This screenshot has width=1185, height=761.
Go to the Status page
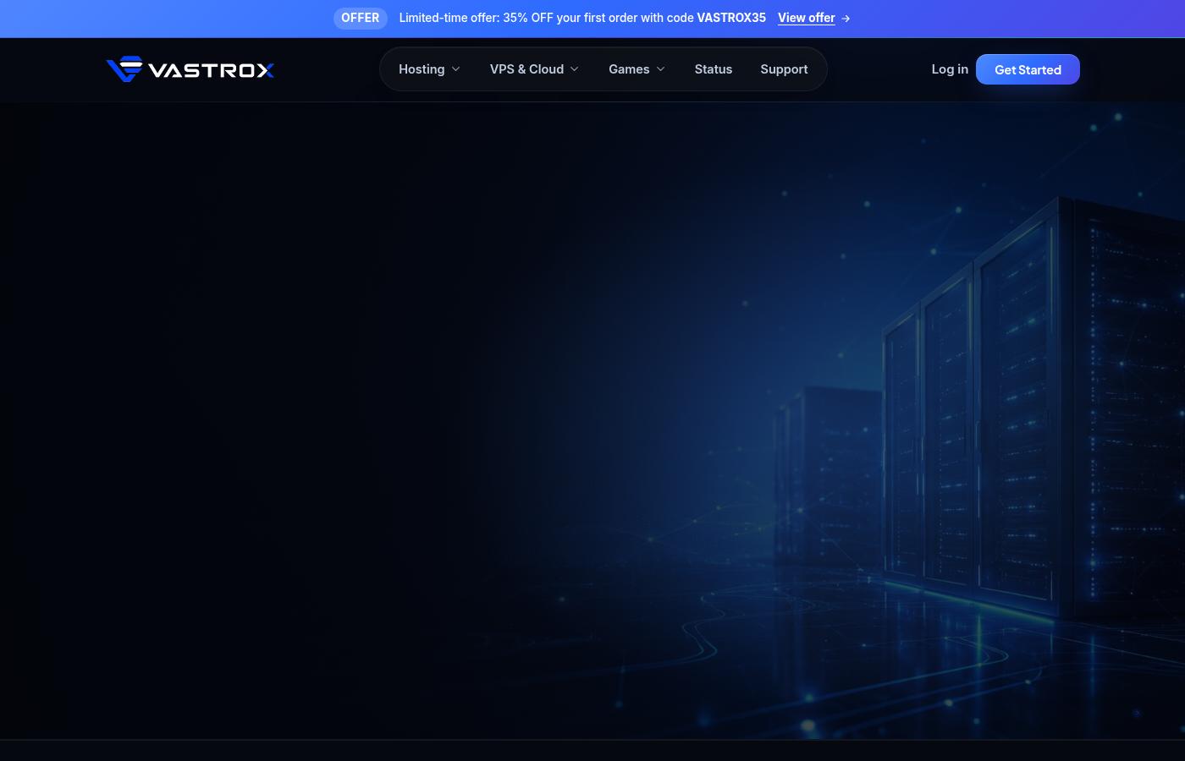point(714,69)
